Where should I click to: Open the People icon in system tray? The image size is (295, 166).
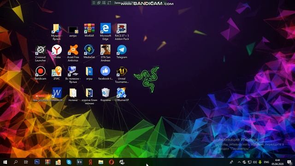231,162
